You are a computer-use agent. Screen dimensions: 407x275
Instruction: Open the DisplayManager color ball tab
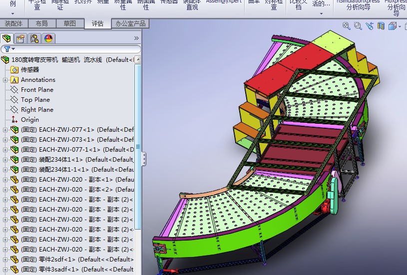pyautogui.click(x=48, y=38)
